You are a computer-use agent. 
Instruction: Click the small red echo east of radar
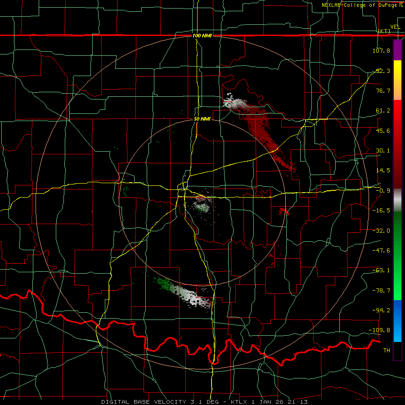pos(283,211)
